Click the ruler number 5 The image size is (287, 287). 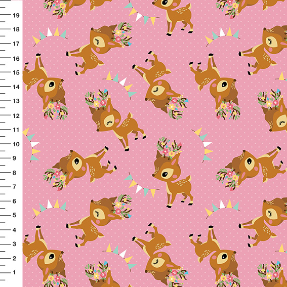coord(15,215)
